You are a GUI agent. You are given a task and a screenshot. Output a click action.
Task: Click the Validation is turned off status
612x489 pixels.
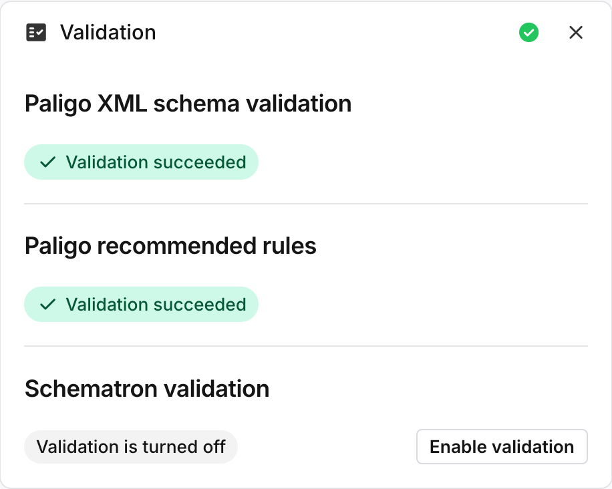130,446
